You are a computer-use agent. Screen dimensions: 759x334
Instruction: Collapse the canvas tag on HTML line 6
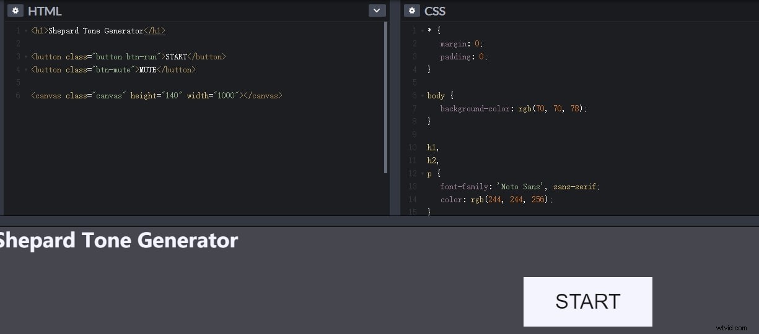tap(26, 96)
